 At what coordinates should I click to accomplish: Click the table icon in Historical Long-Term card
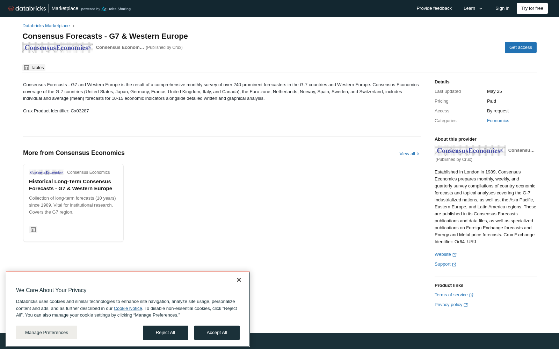coord(33,230)
